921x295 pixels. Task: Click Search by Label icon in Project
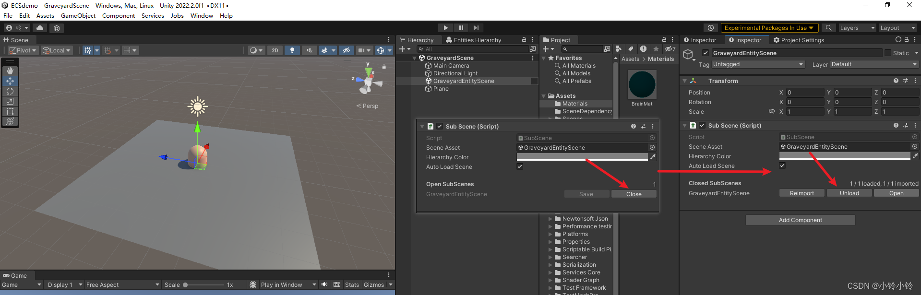coord(631,49)
